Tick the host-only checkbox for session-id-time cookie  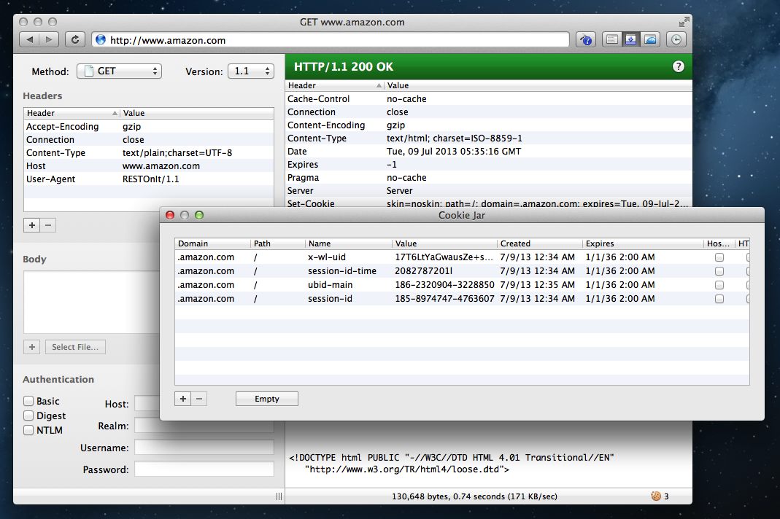pos(719,271)
